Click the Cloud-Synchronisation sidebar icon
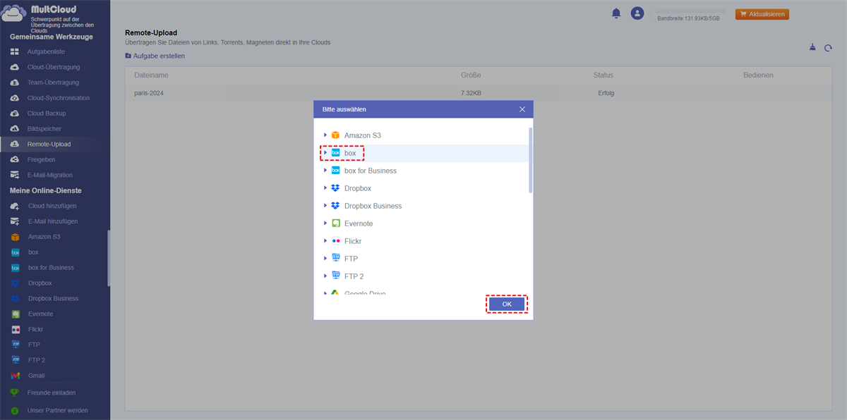 pos(15,98)
